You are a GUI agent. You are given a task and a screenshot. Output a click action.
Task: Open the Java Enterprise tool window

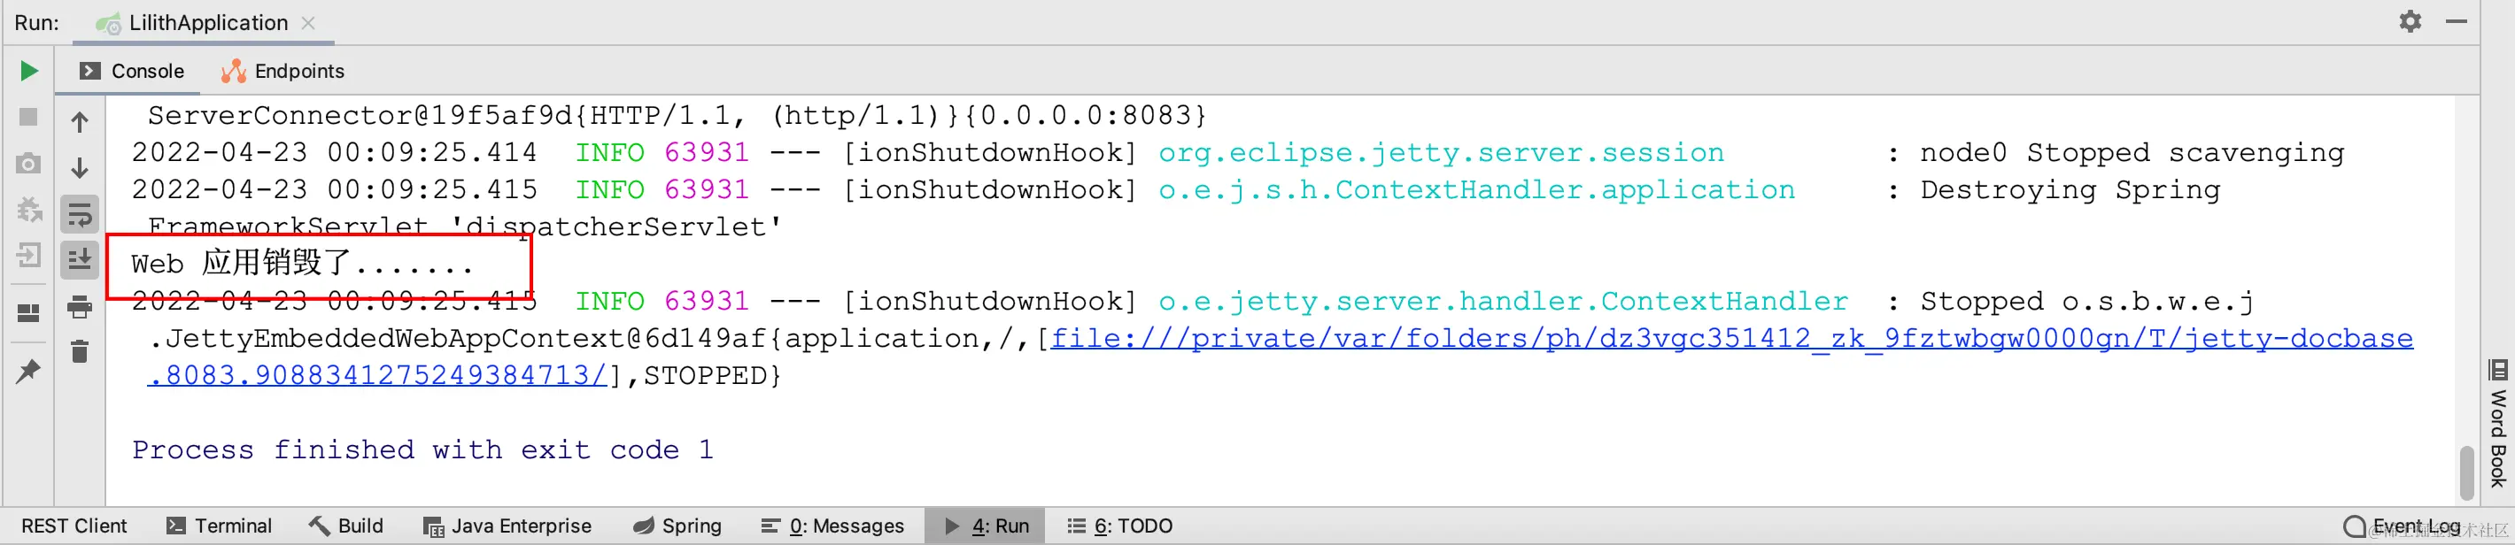click(507, 526)
